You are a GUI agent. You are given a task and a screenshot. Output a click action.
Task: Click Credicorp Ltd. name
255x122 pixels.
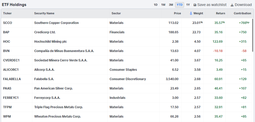(45, 32)
